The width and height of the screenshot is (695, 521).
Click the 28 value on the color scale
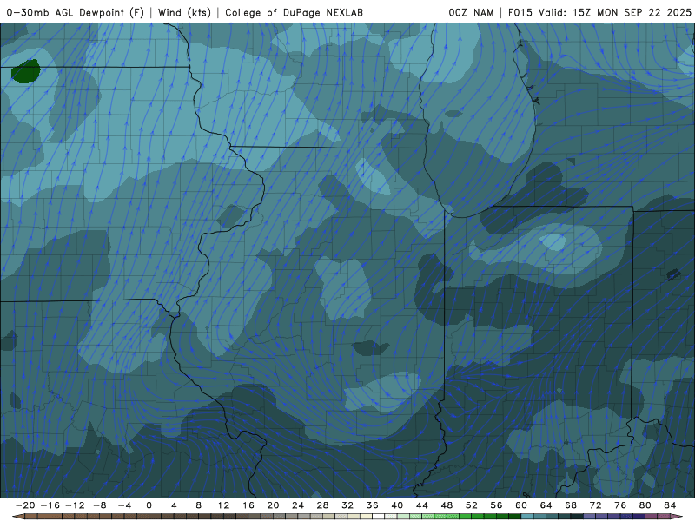[x=322, y=505]
